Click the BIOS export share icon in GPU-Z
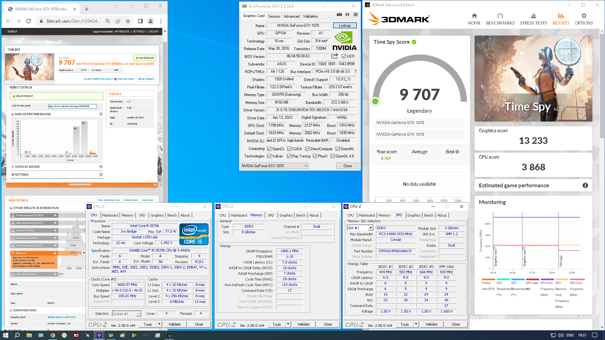The image size is (605, 340). pyautogui.click(x=335, y=56)
